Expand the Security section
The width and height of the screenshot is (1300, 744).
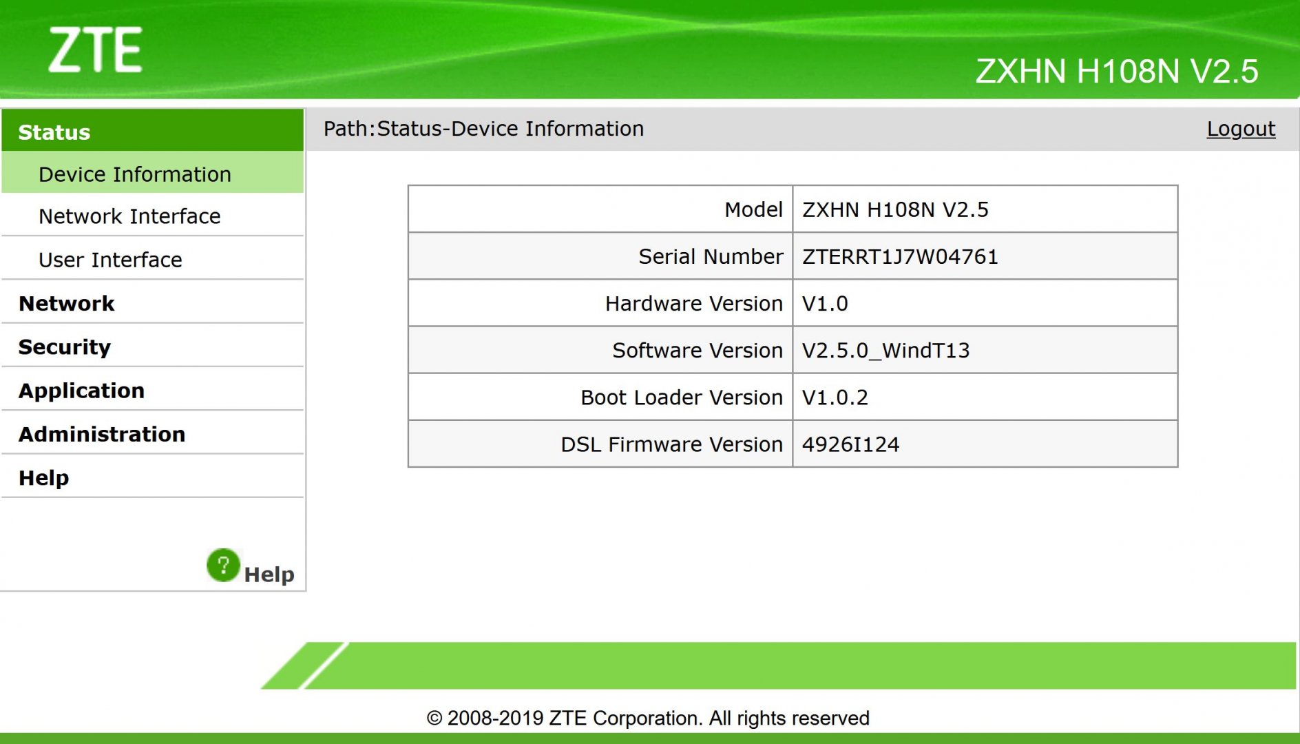point(64,347)
